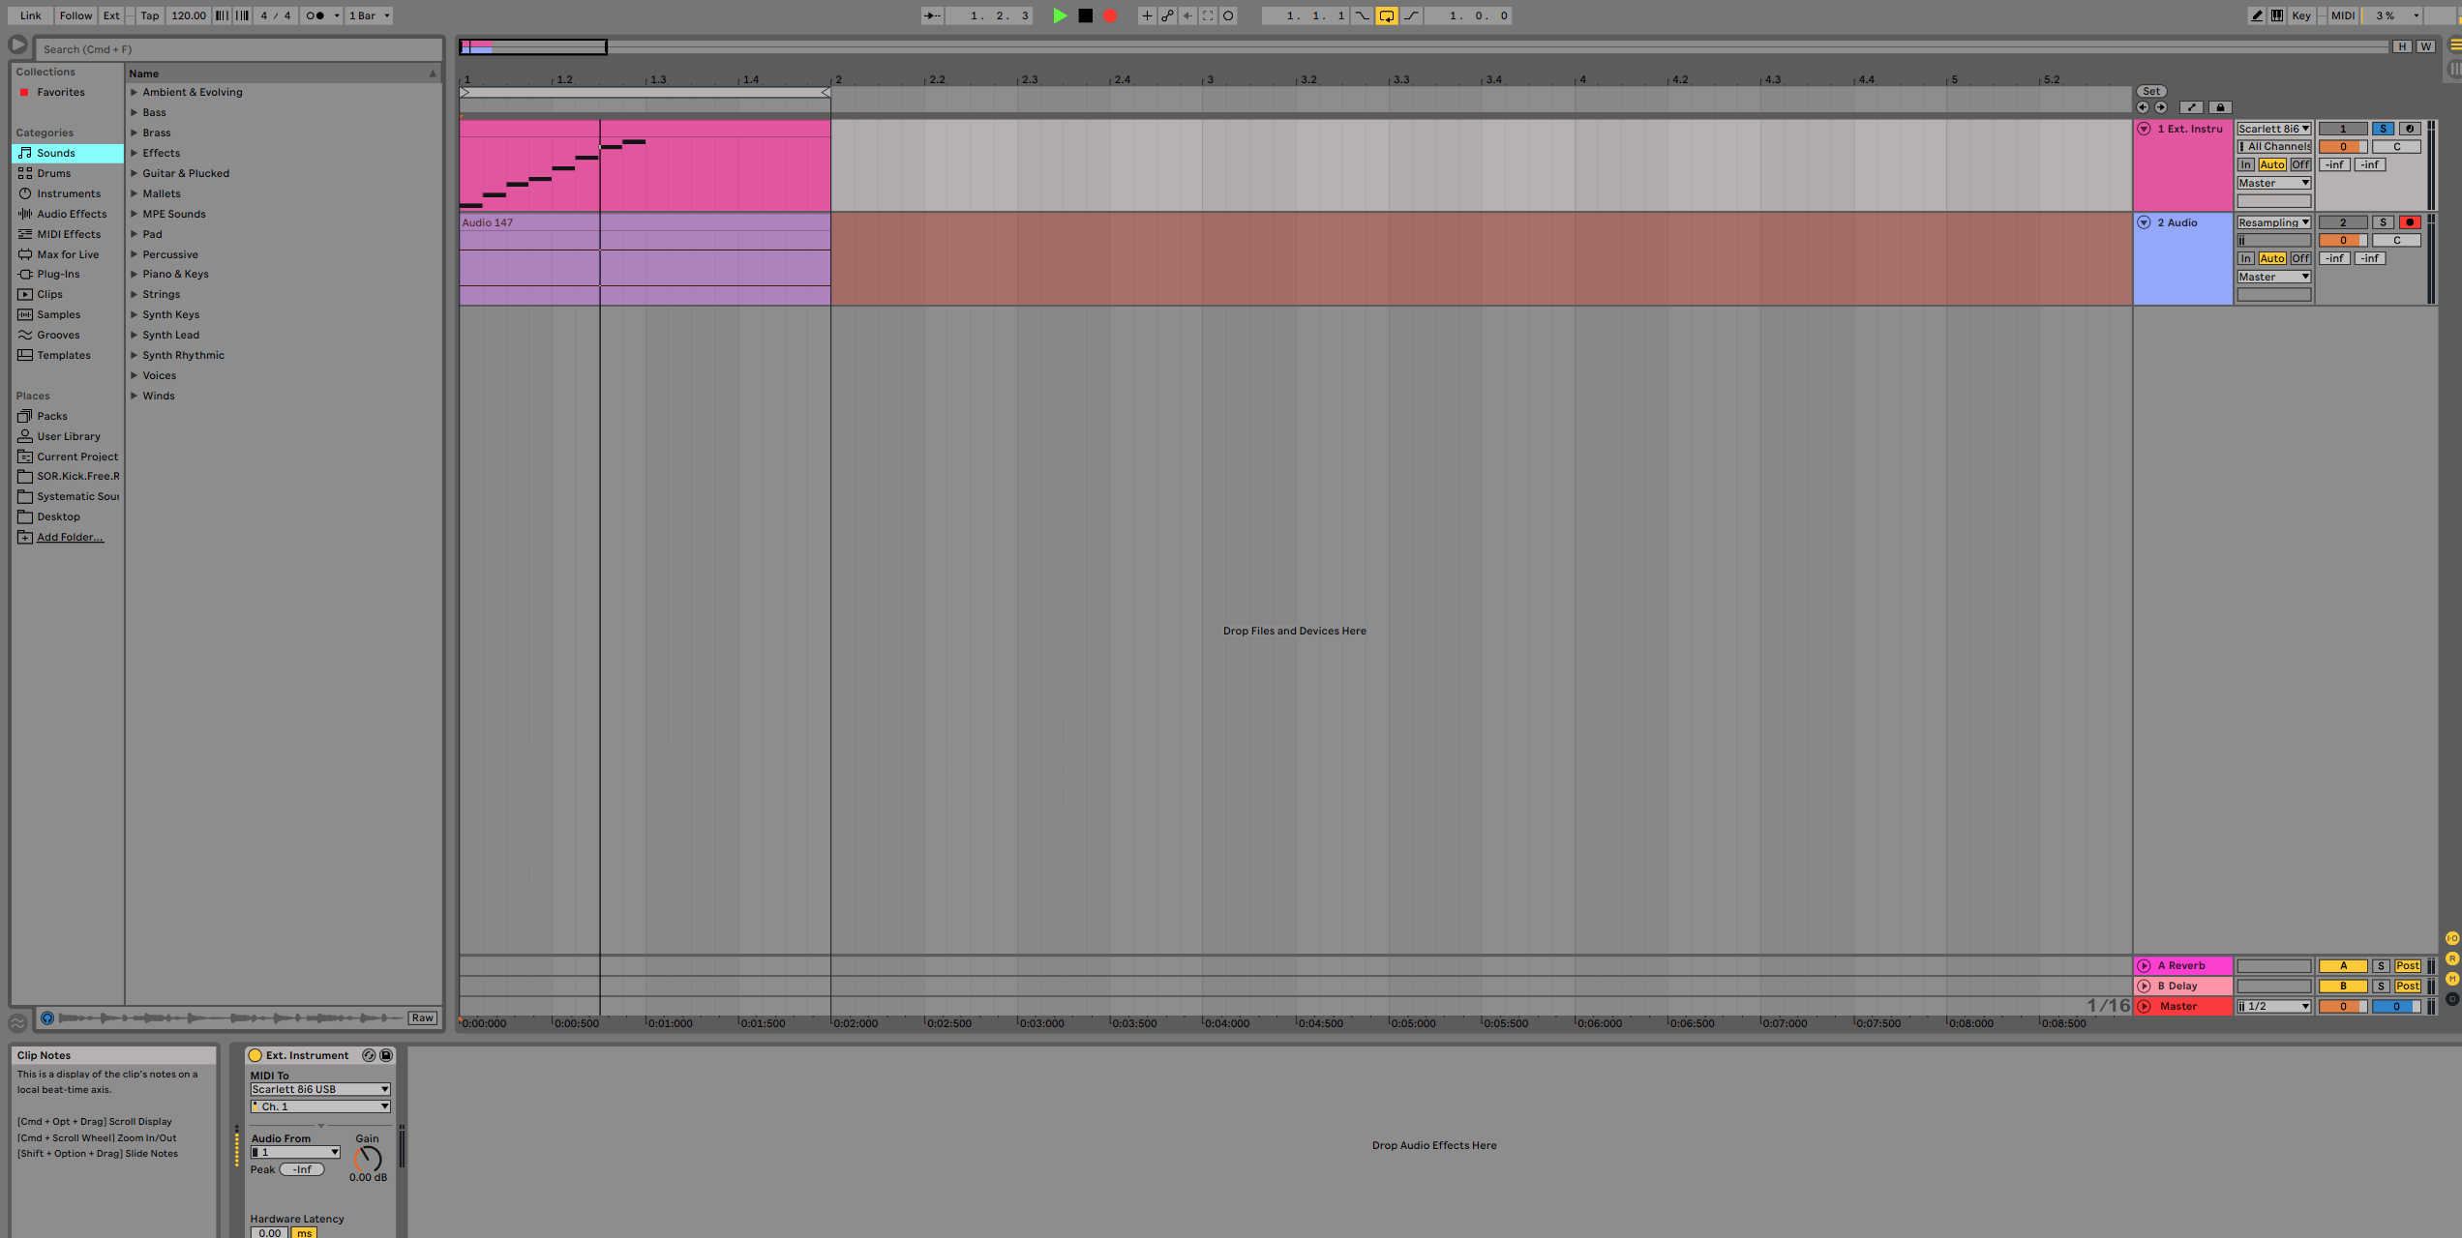Screen dimensions: 2462x1238
Task: Solo the 1 Ext. Instru track
Action: 2383,129
